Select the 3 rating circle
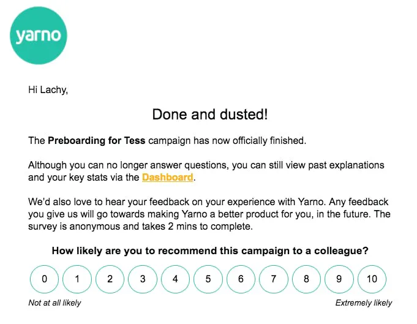The image size is (417, 324). tap(143, 279)
